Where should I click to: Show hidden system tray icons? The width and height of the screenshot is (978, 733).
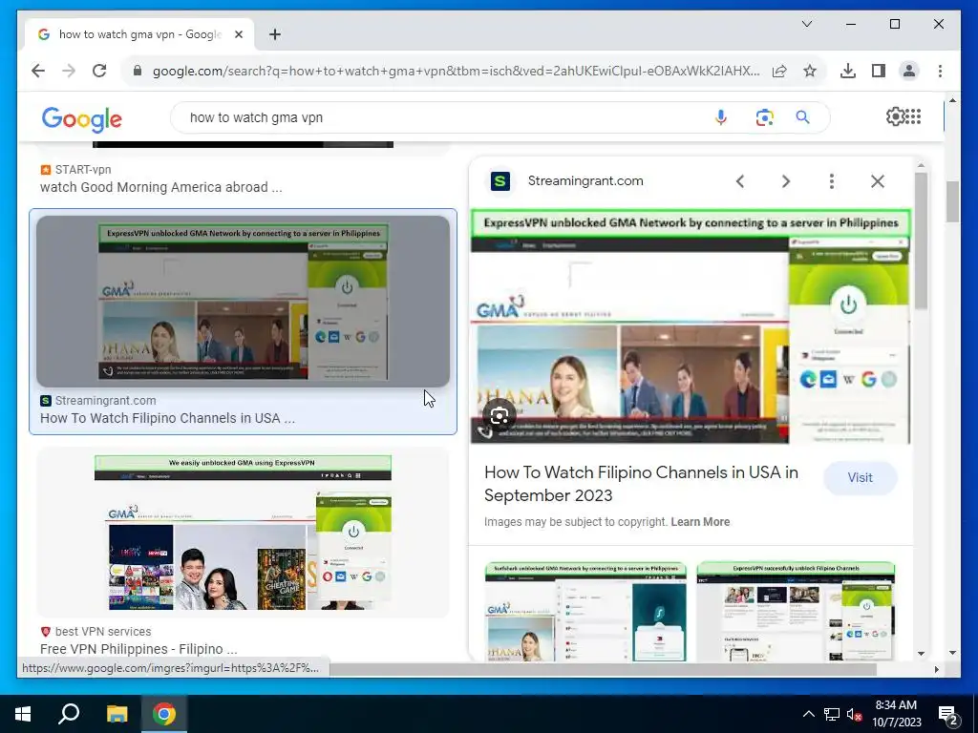[x=808, y=714]
